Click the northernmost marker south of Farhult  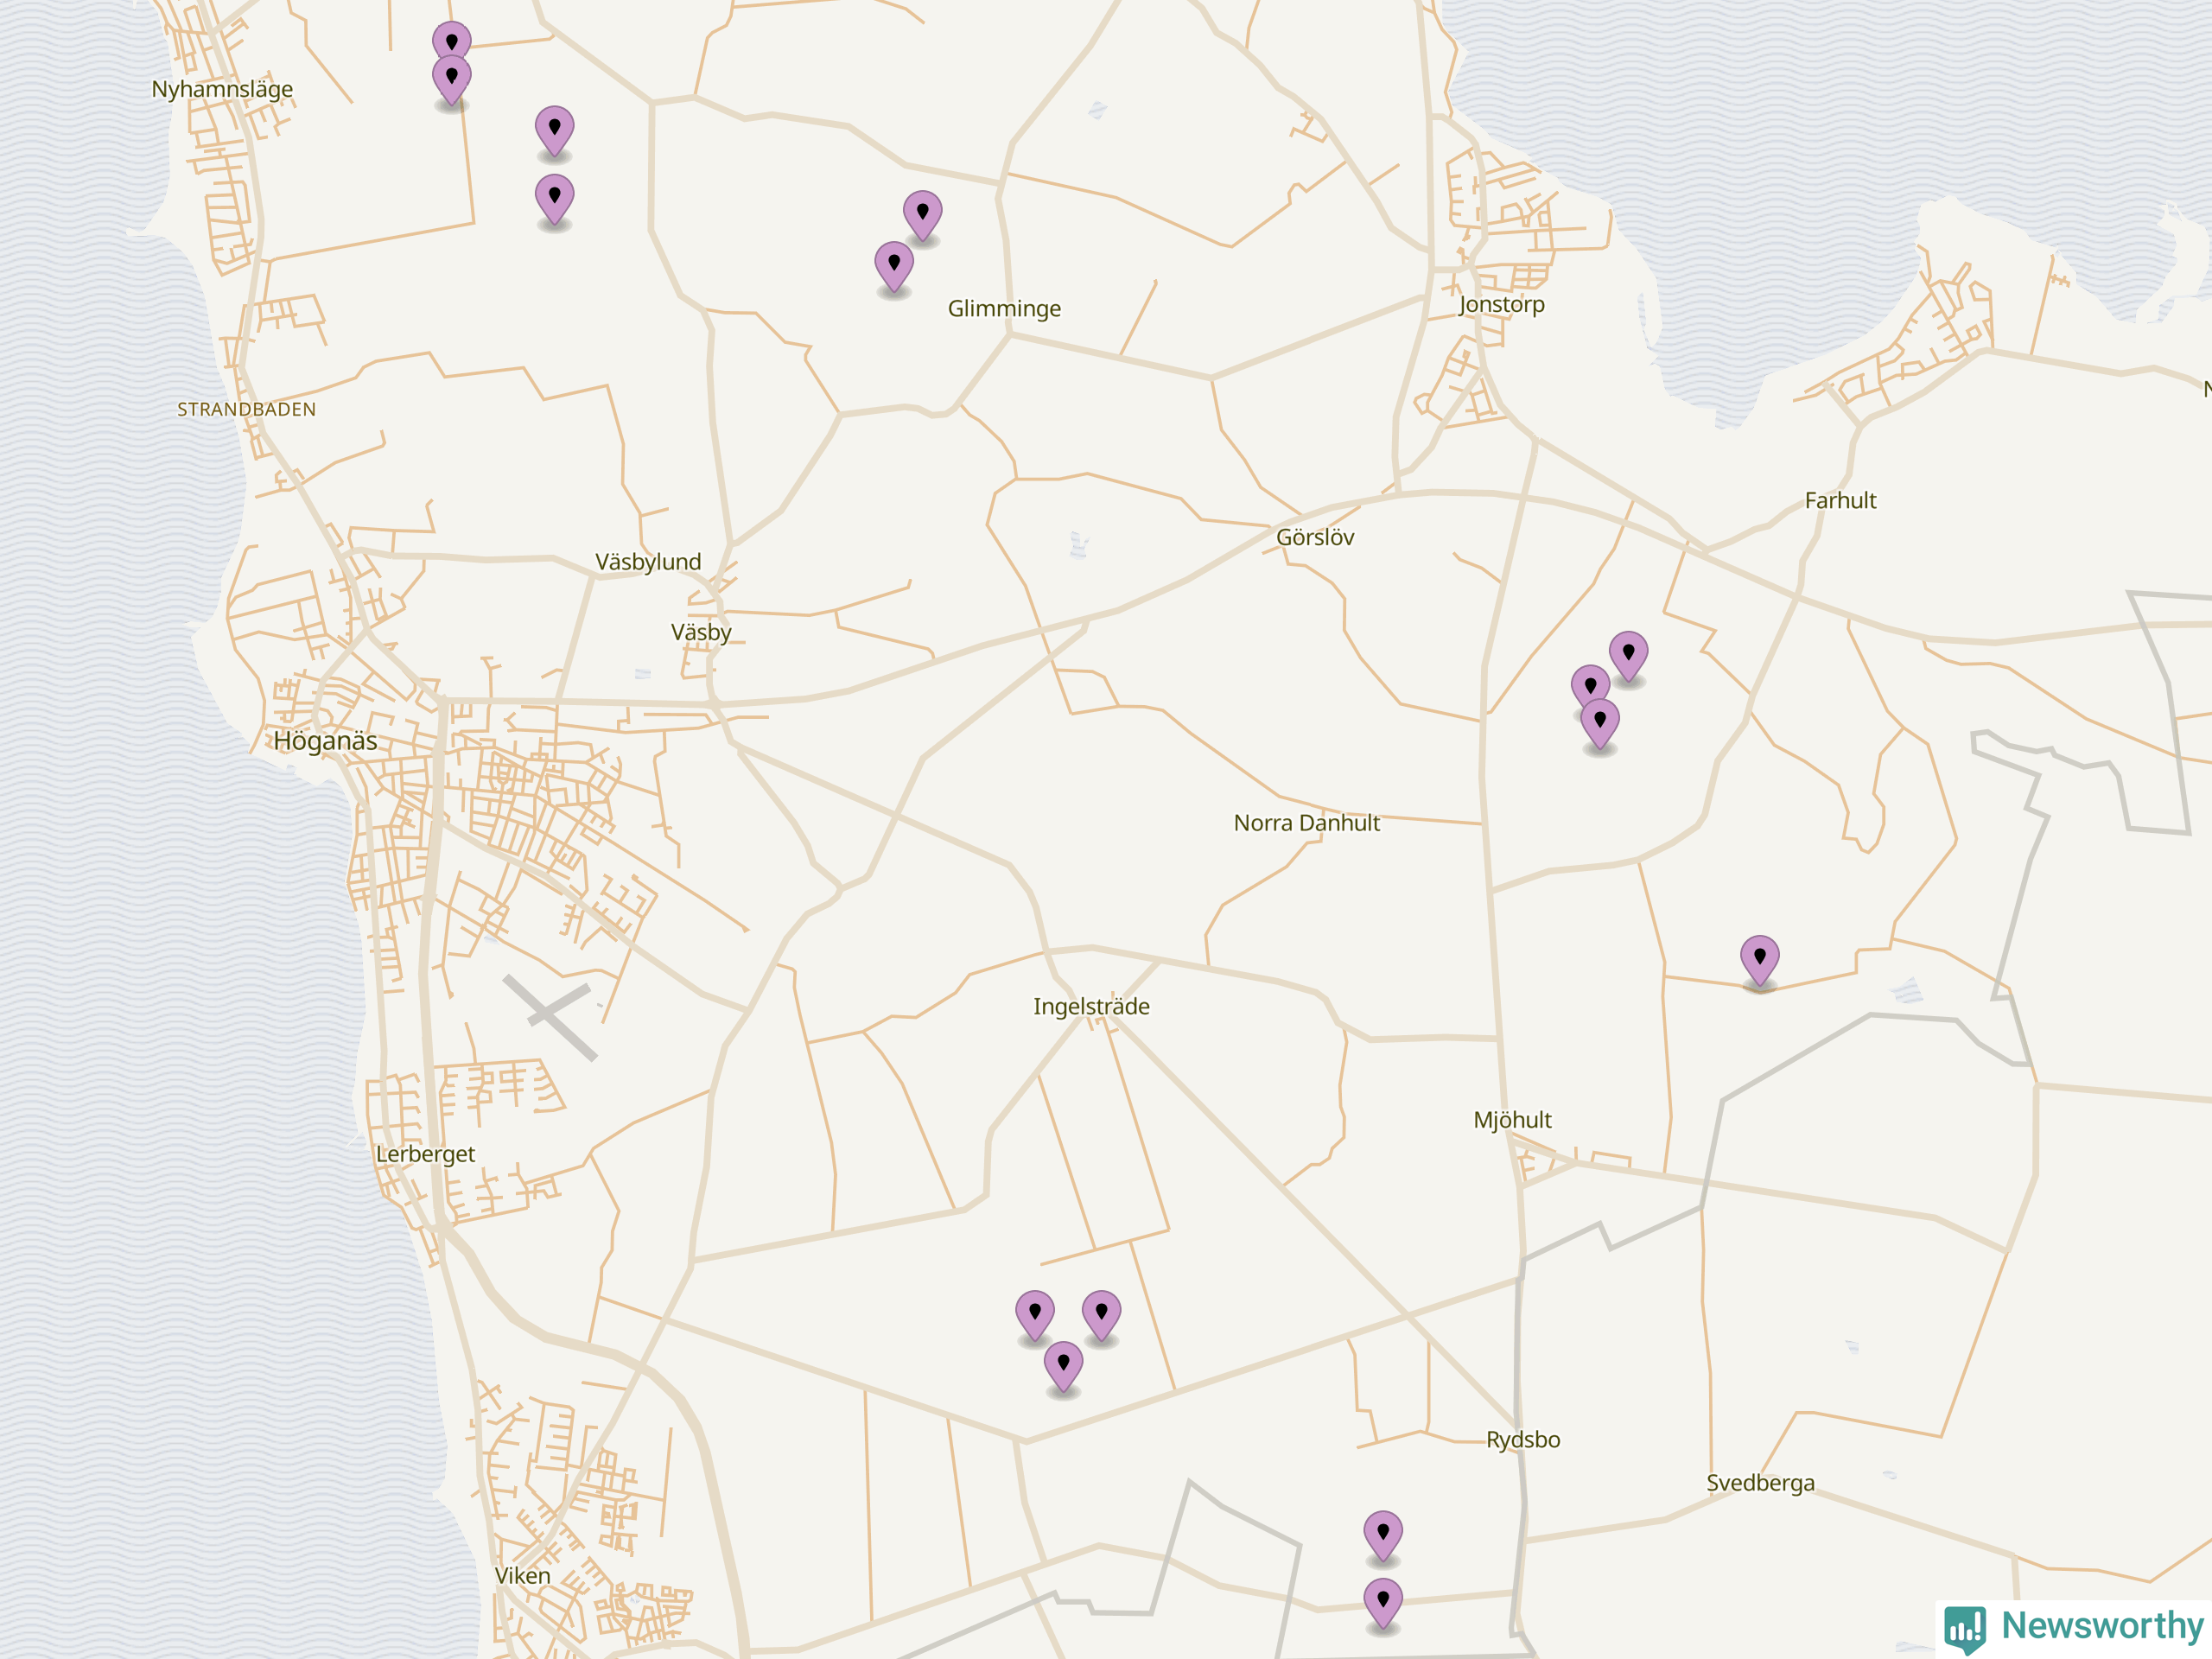coord(1628,656)
